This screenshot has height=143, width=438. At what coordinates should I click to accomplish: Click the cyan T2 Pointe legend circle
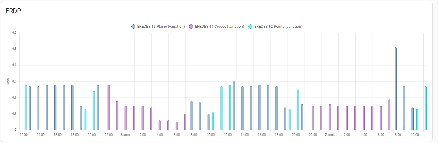point(250,27)
